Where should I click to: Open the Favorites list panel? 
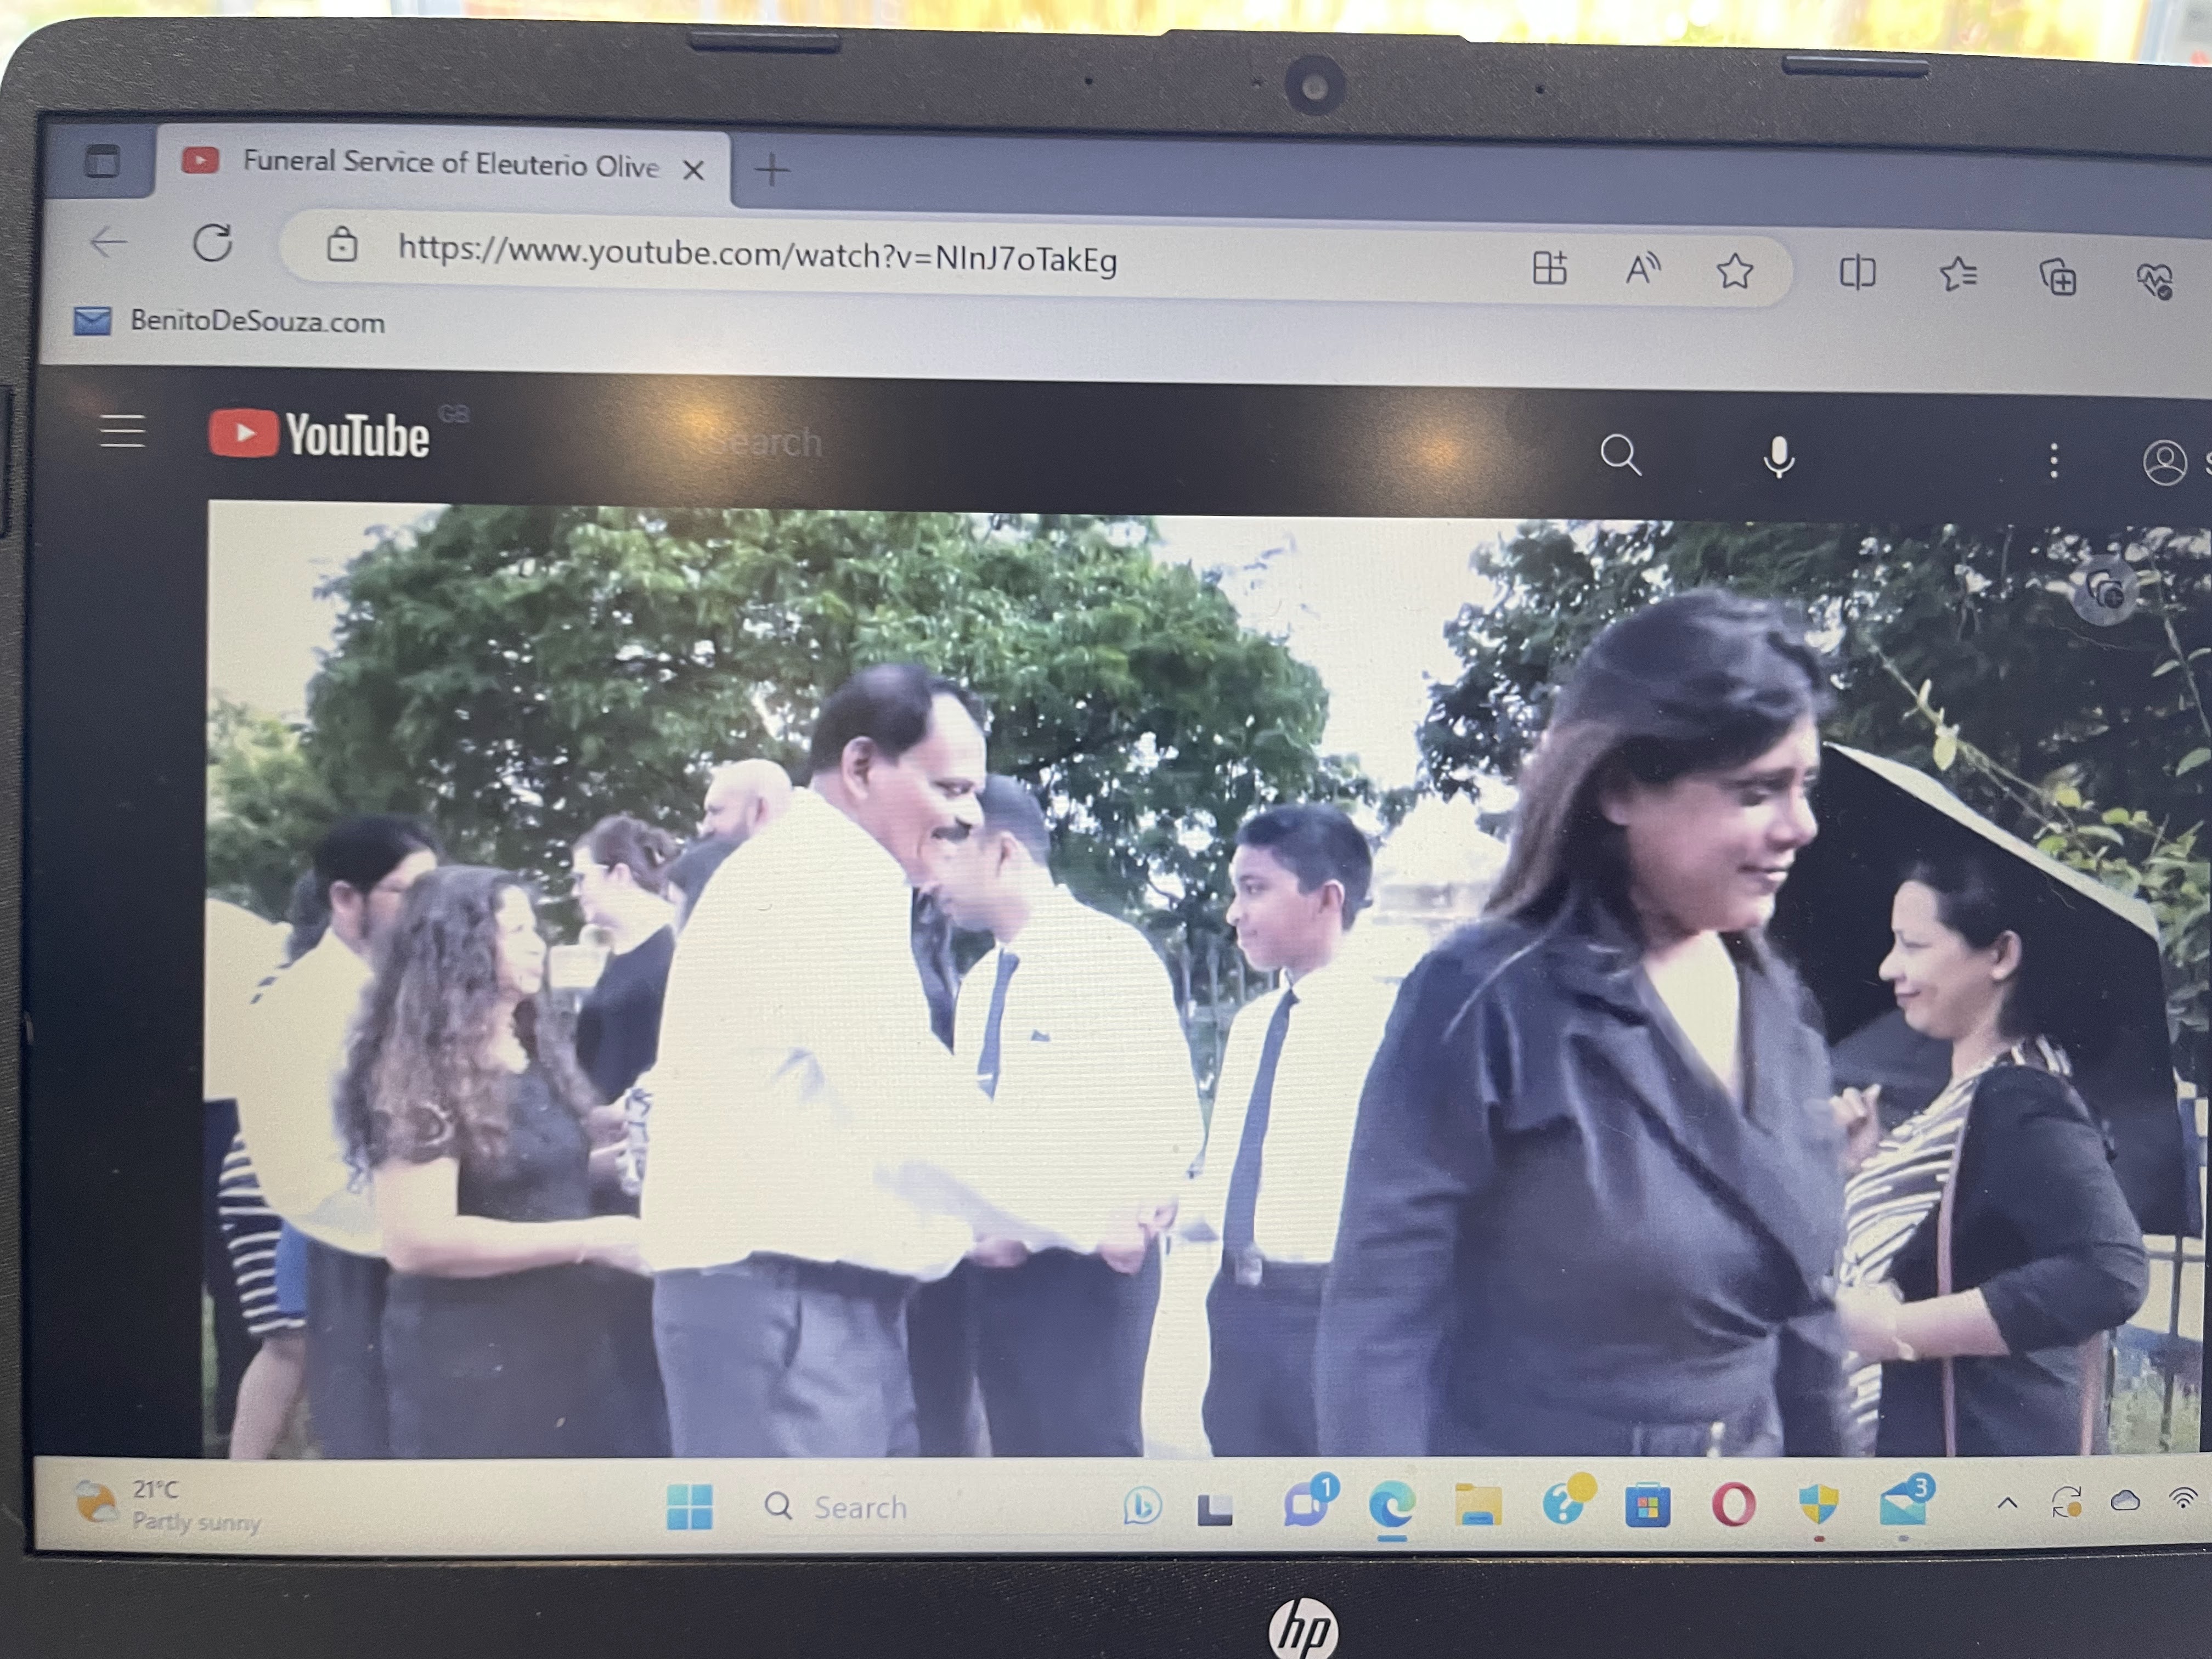[1958, 274]
